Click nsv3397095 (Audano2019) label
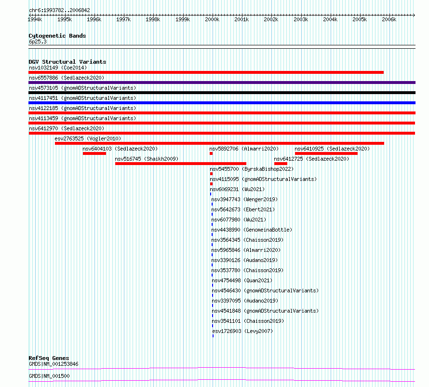The height and width of the screenshot is (387, 429). pos(245,301)
